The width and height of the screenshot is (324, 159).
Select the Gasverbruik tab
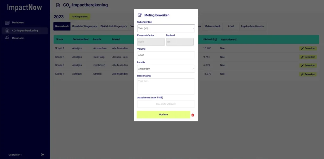point(62,27)
